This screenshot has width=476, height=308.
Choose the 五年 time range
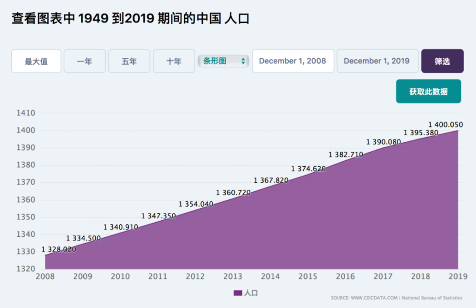129,61
